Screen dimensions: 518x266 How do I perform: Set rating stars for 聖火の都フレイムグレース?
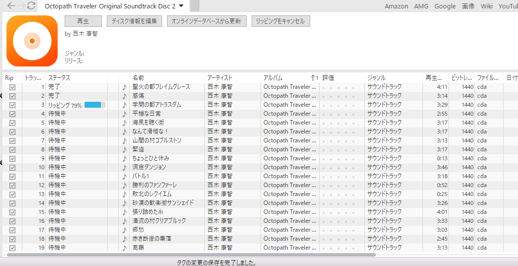[338, 88]
